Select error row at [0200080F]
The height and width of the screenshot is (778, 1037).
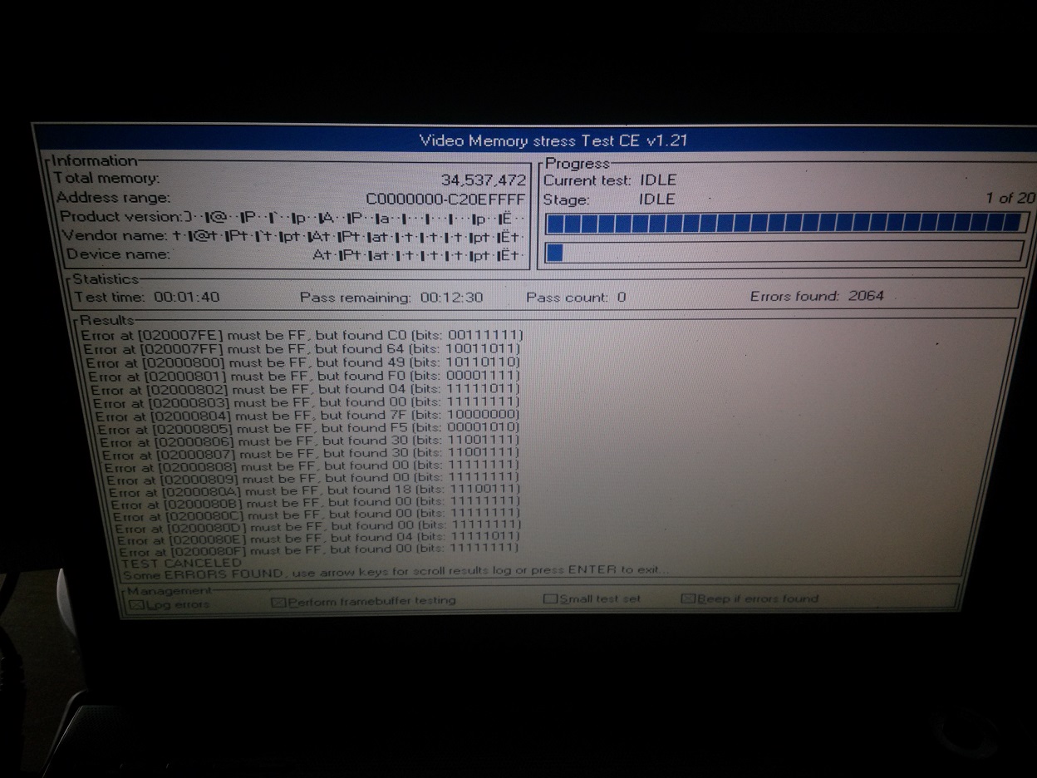(x=321, y=549)
